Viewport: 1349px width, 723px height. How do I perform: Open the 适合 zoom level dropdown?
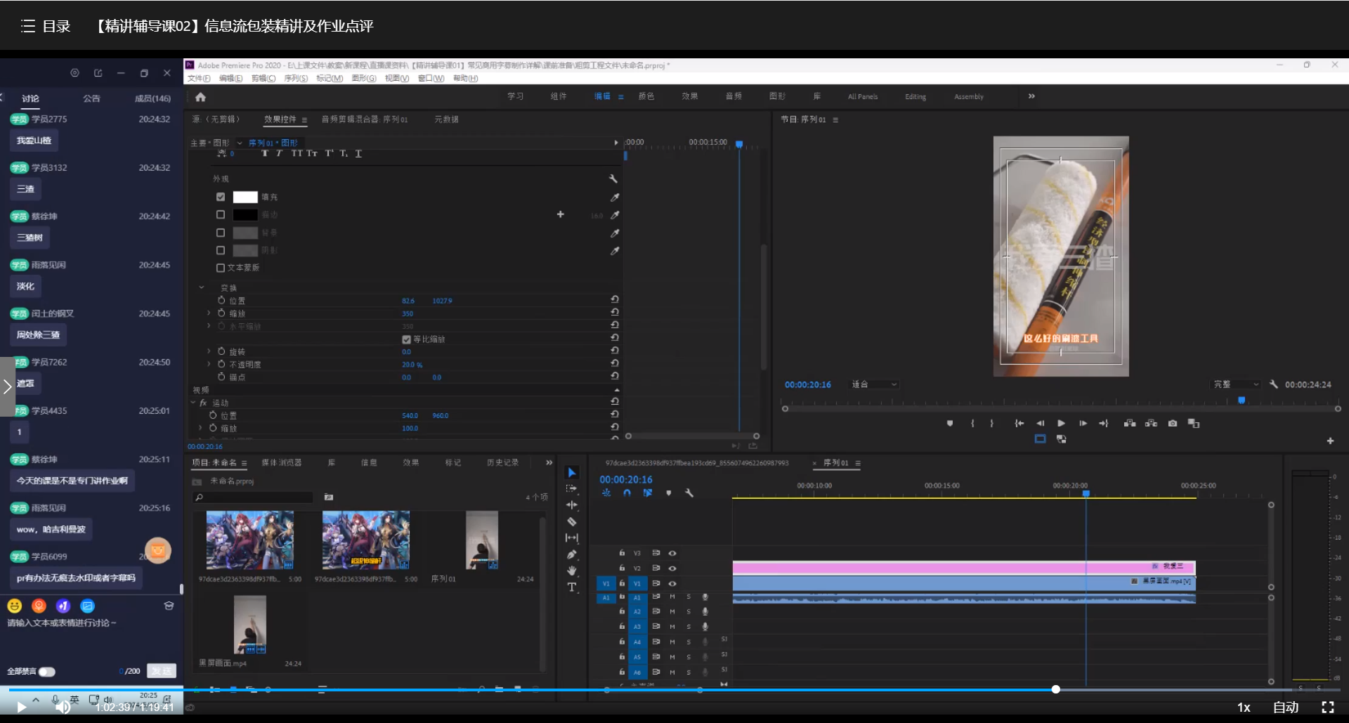click(x=875, y=384)
